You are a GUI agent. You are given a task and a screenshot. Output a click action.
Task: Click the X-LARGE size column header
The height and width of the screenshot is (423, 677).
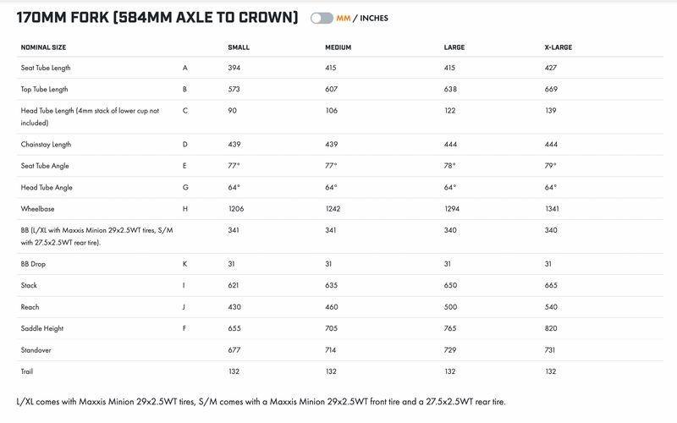tap(558, 47)
